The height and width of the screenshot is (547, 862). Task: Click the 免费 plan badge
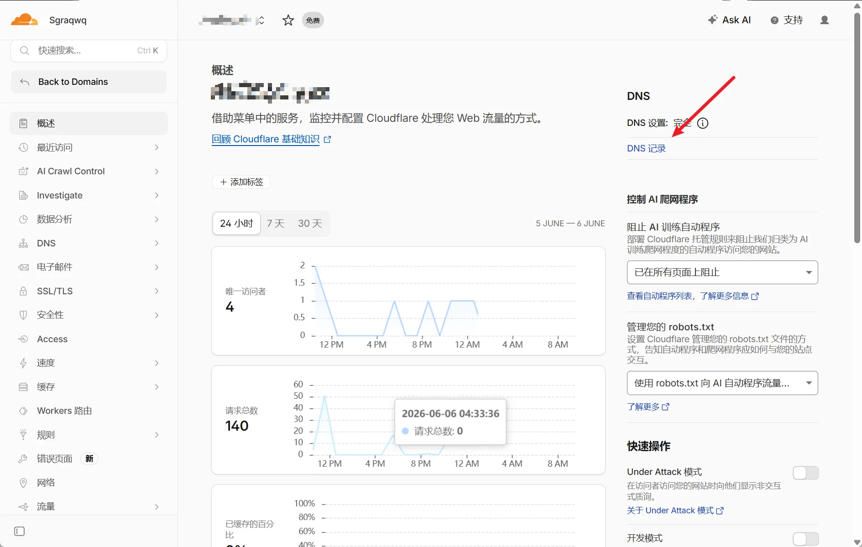click(x=313, y=20)
